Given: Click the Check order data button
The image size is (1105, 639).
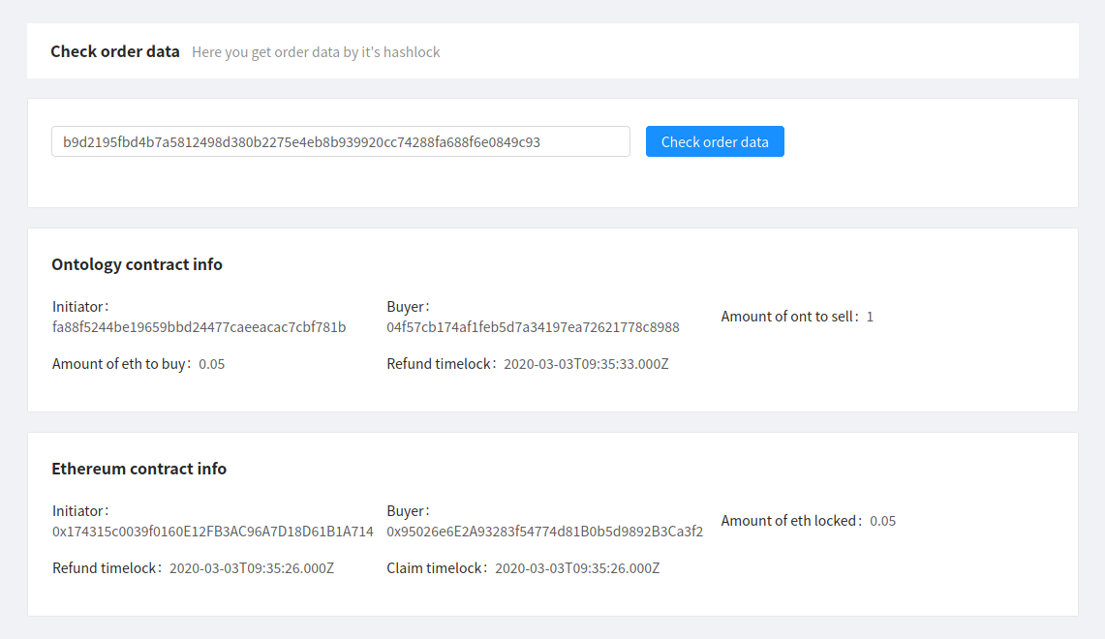Looking at the screenshot, I should (715, 141).
